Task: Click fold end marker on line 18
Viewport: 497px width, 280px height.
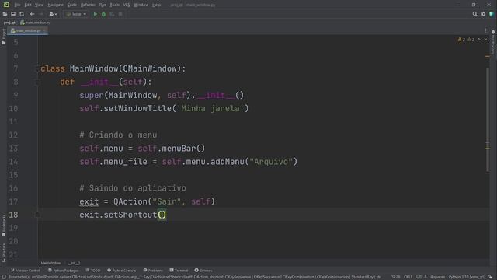Action: click(x=37, y=215)
